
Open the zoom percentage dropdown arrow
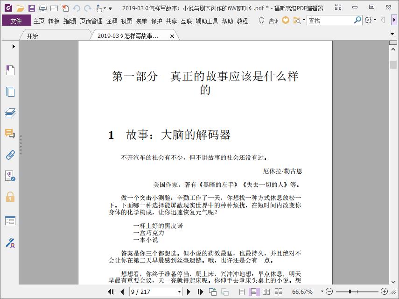[322, 292]
